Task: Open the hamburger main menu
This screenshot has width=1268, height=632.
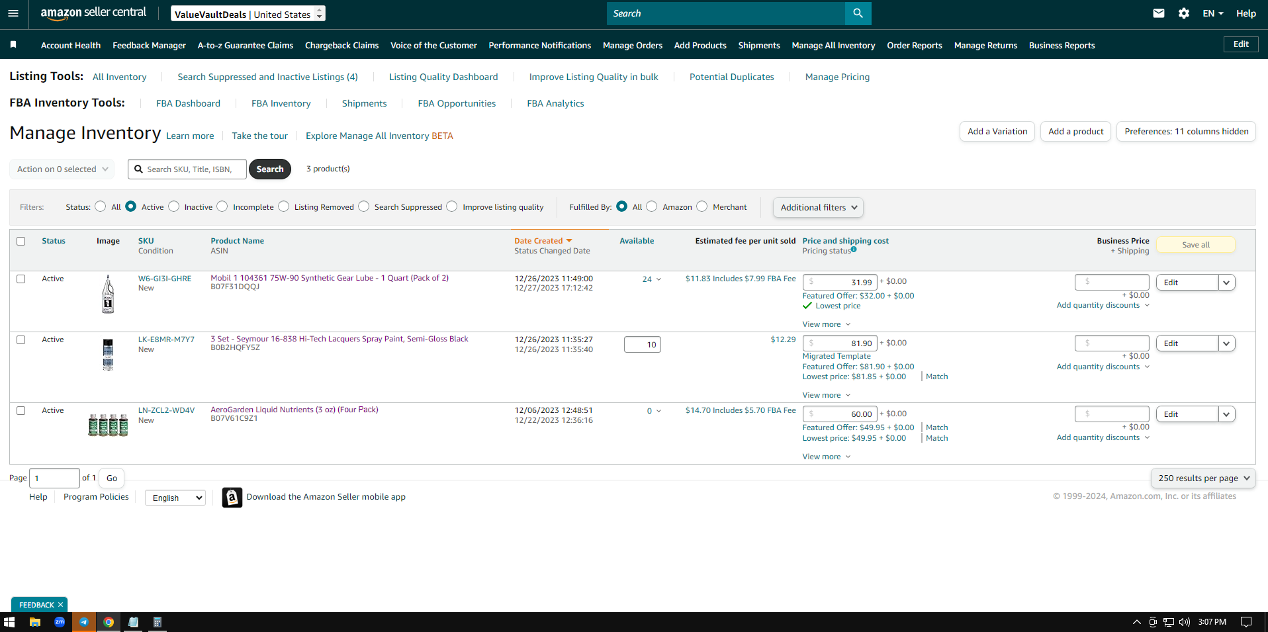Action: click(x=13, y=13)
